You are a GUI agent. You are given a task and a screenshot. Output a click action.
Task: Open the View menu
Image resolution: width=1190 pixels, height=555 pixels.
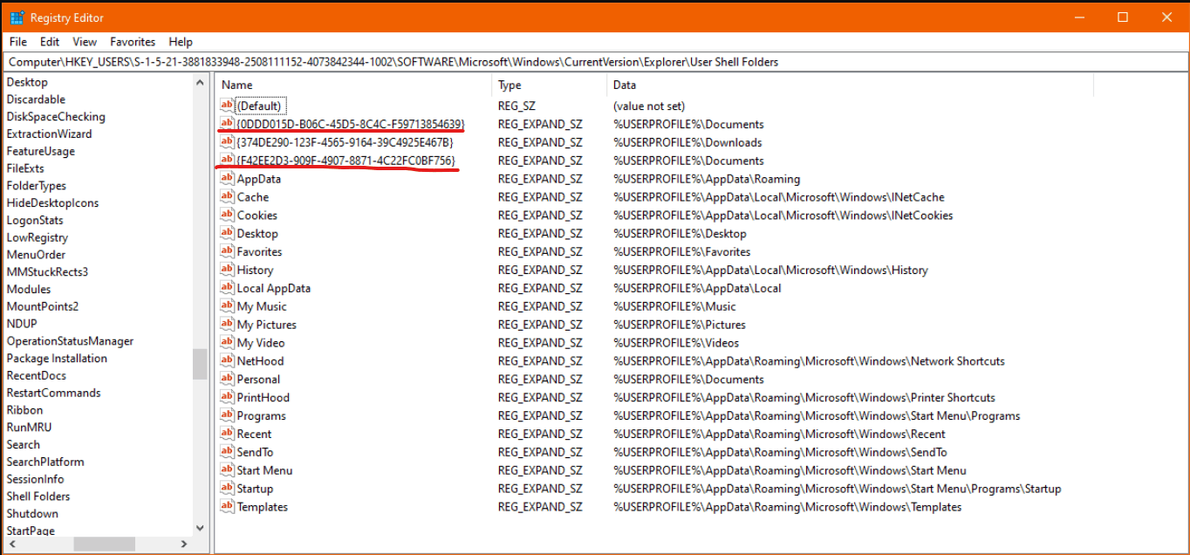(85, 42)
